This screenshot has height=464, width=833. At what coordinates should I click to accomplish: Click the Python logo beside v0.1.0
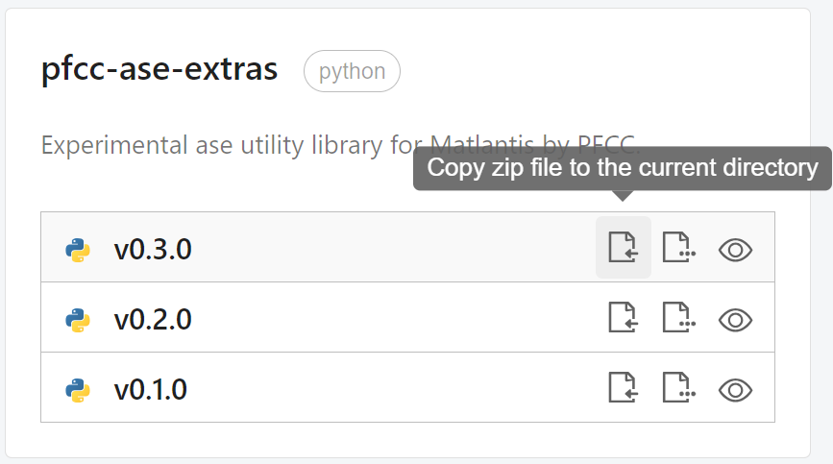[78, 389]
